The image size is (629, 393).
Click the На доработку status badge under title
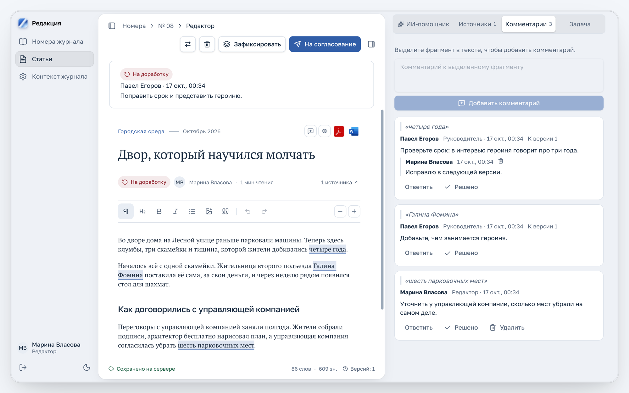144,182
